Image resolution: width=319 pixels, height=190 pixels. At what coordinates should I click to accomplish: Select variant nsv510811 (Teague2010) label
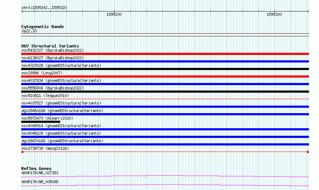pyautogui.click(x=45, y=96)
